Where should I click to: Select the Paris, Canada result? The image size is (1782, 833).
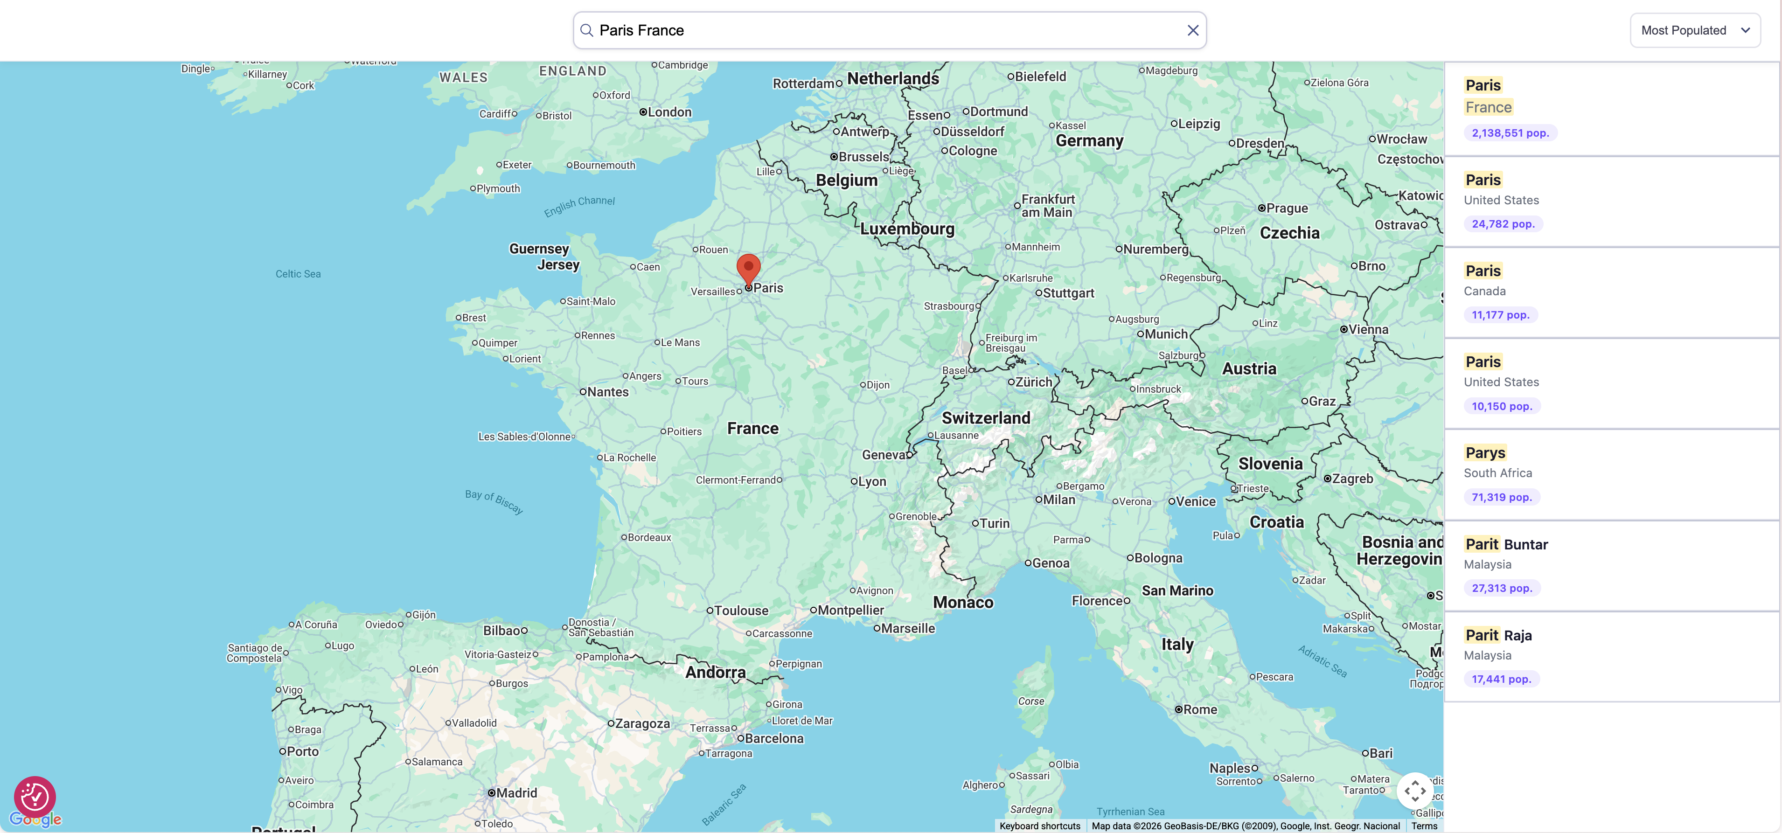pos(1612,292)
